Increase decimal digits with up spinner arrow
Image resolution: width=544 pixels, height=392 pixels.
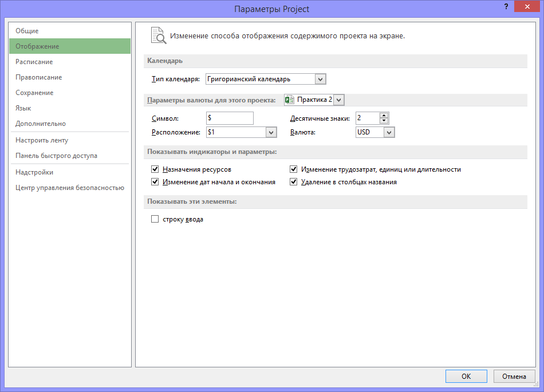tap(384, 115)
